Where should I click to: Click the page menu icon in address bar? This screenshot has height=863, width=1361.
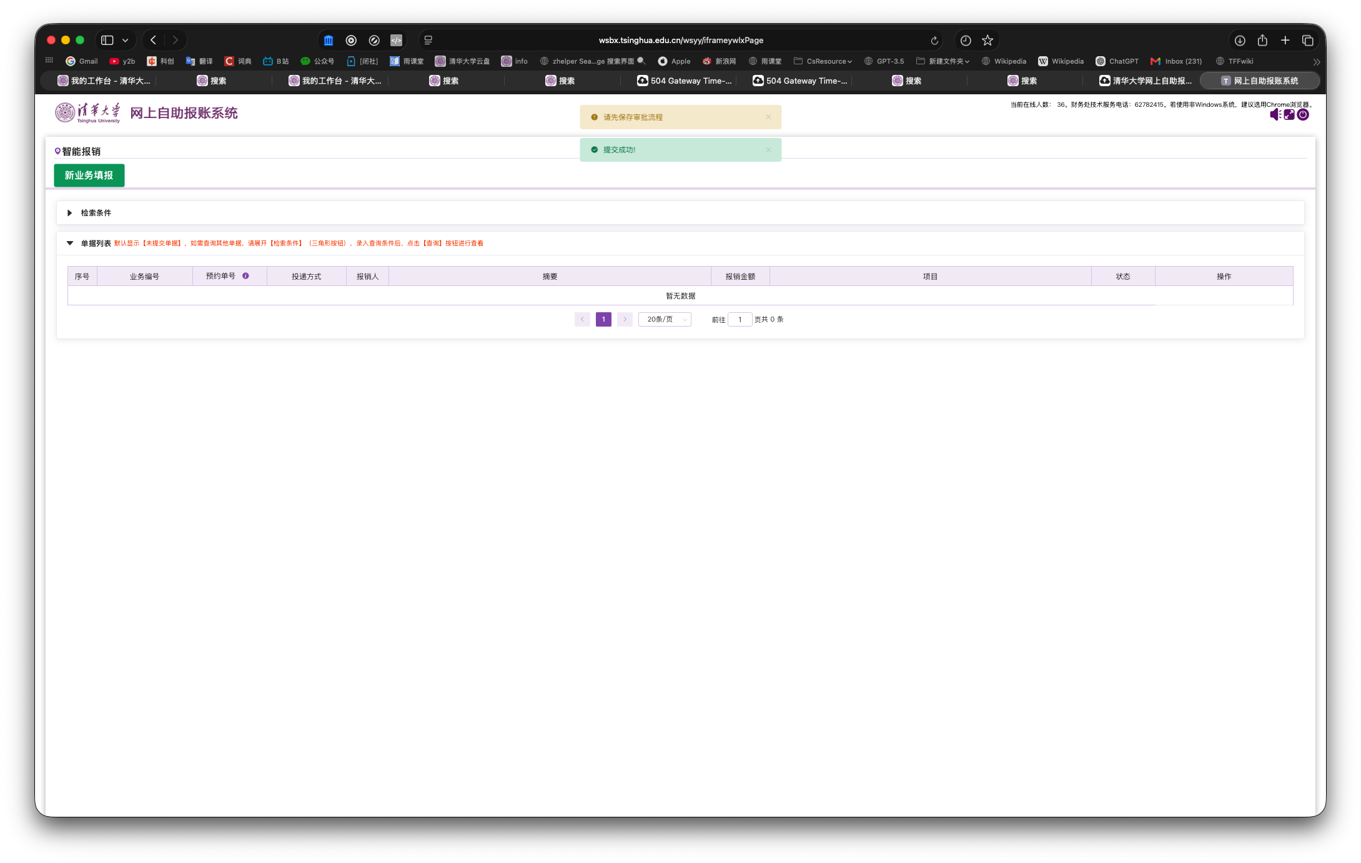428,40
